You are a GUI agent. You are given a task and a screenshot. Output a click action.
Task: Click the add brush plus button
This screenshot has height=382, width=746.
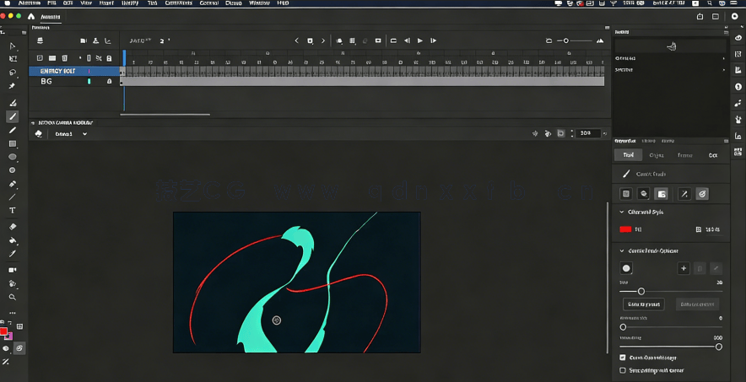[x=684, y=268]
